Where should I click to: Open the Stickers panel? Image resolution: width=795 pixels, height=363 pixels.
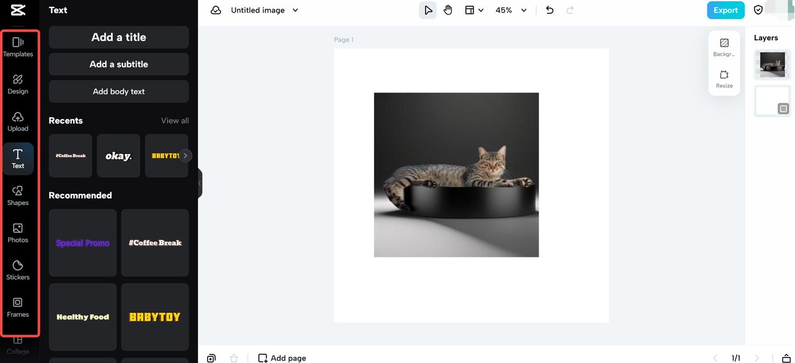click(x=18, y=271)
